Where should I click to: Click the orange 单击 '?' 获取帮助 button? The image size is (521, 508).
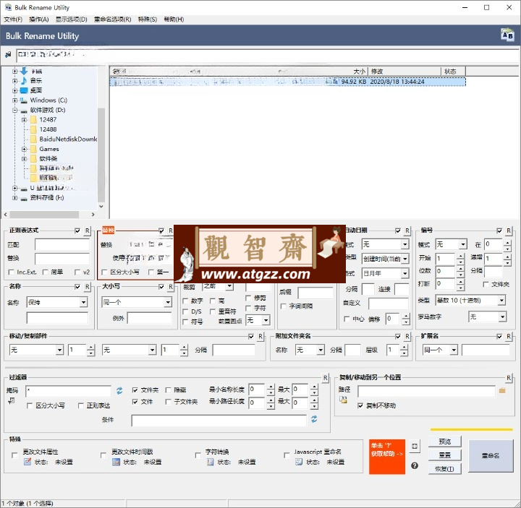(x=386, y=457)
